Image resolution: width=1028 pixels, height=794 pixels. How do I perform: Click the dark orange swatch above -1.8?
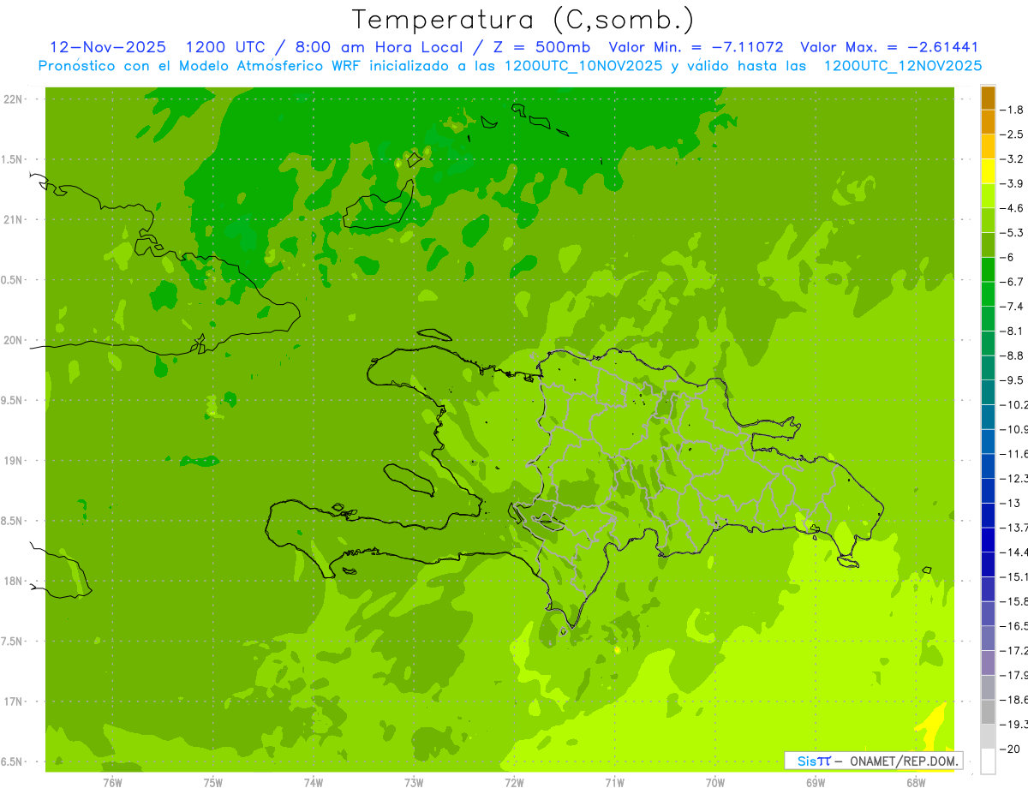click(988, 98)
